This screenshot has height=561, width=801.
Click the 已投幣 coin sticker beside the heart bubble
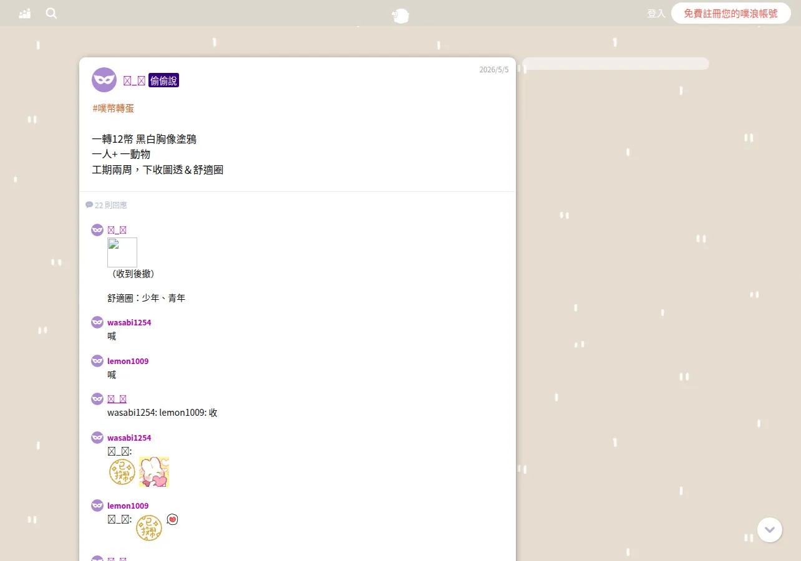[149, 528]
